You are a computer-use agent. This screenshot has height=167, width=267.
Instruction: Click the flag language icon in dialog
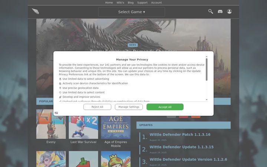click(x=56, y=113)
